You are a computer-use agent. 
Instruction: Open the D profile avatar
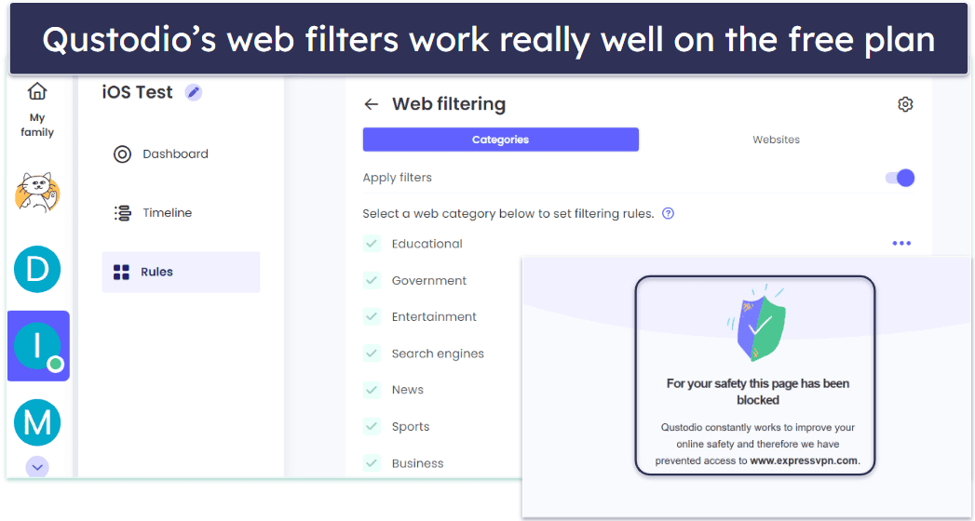[x=37, y=270]
